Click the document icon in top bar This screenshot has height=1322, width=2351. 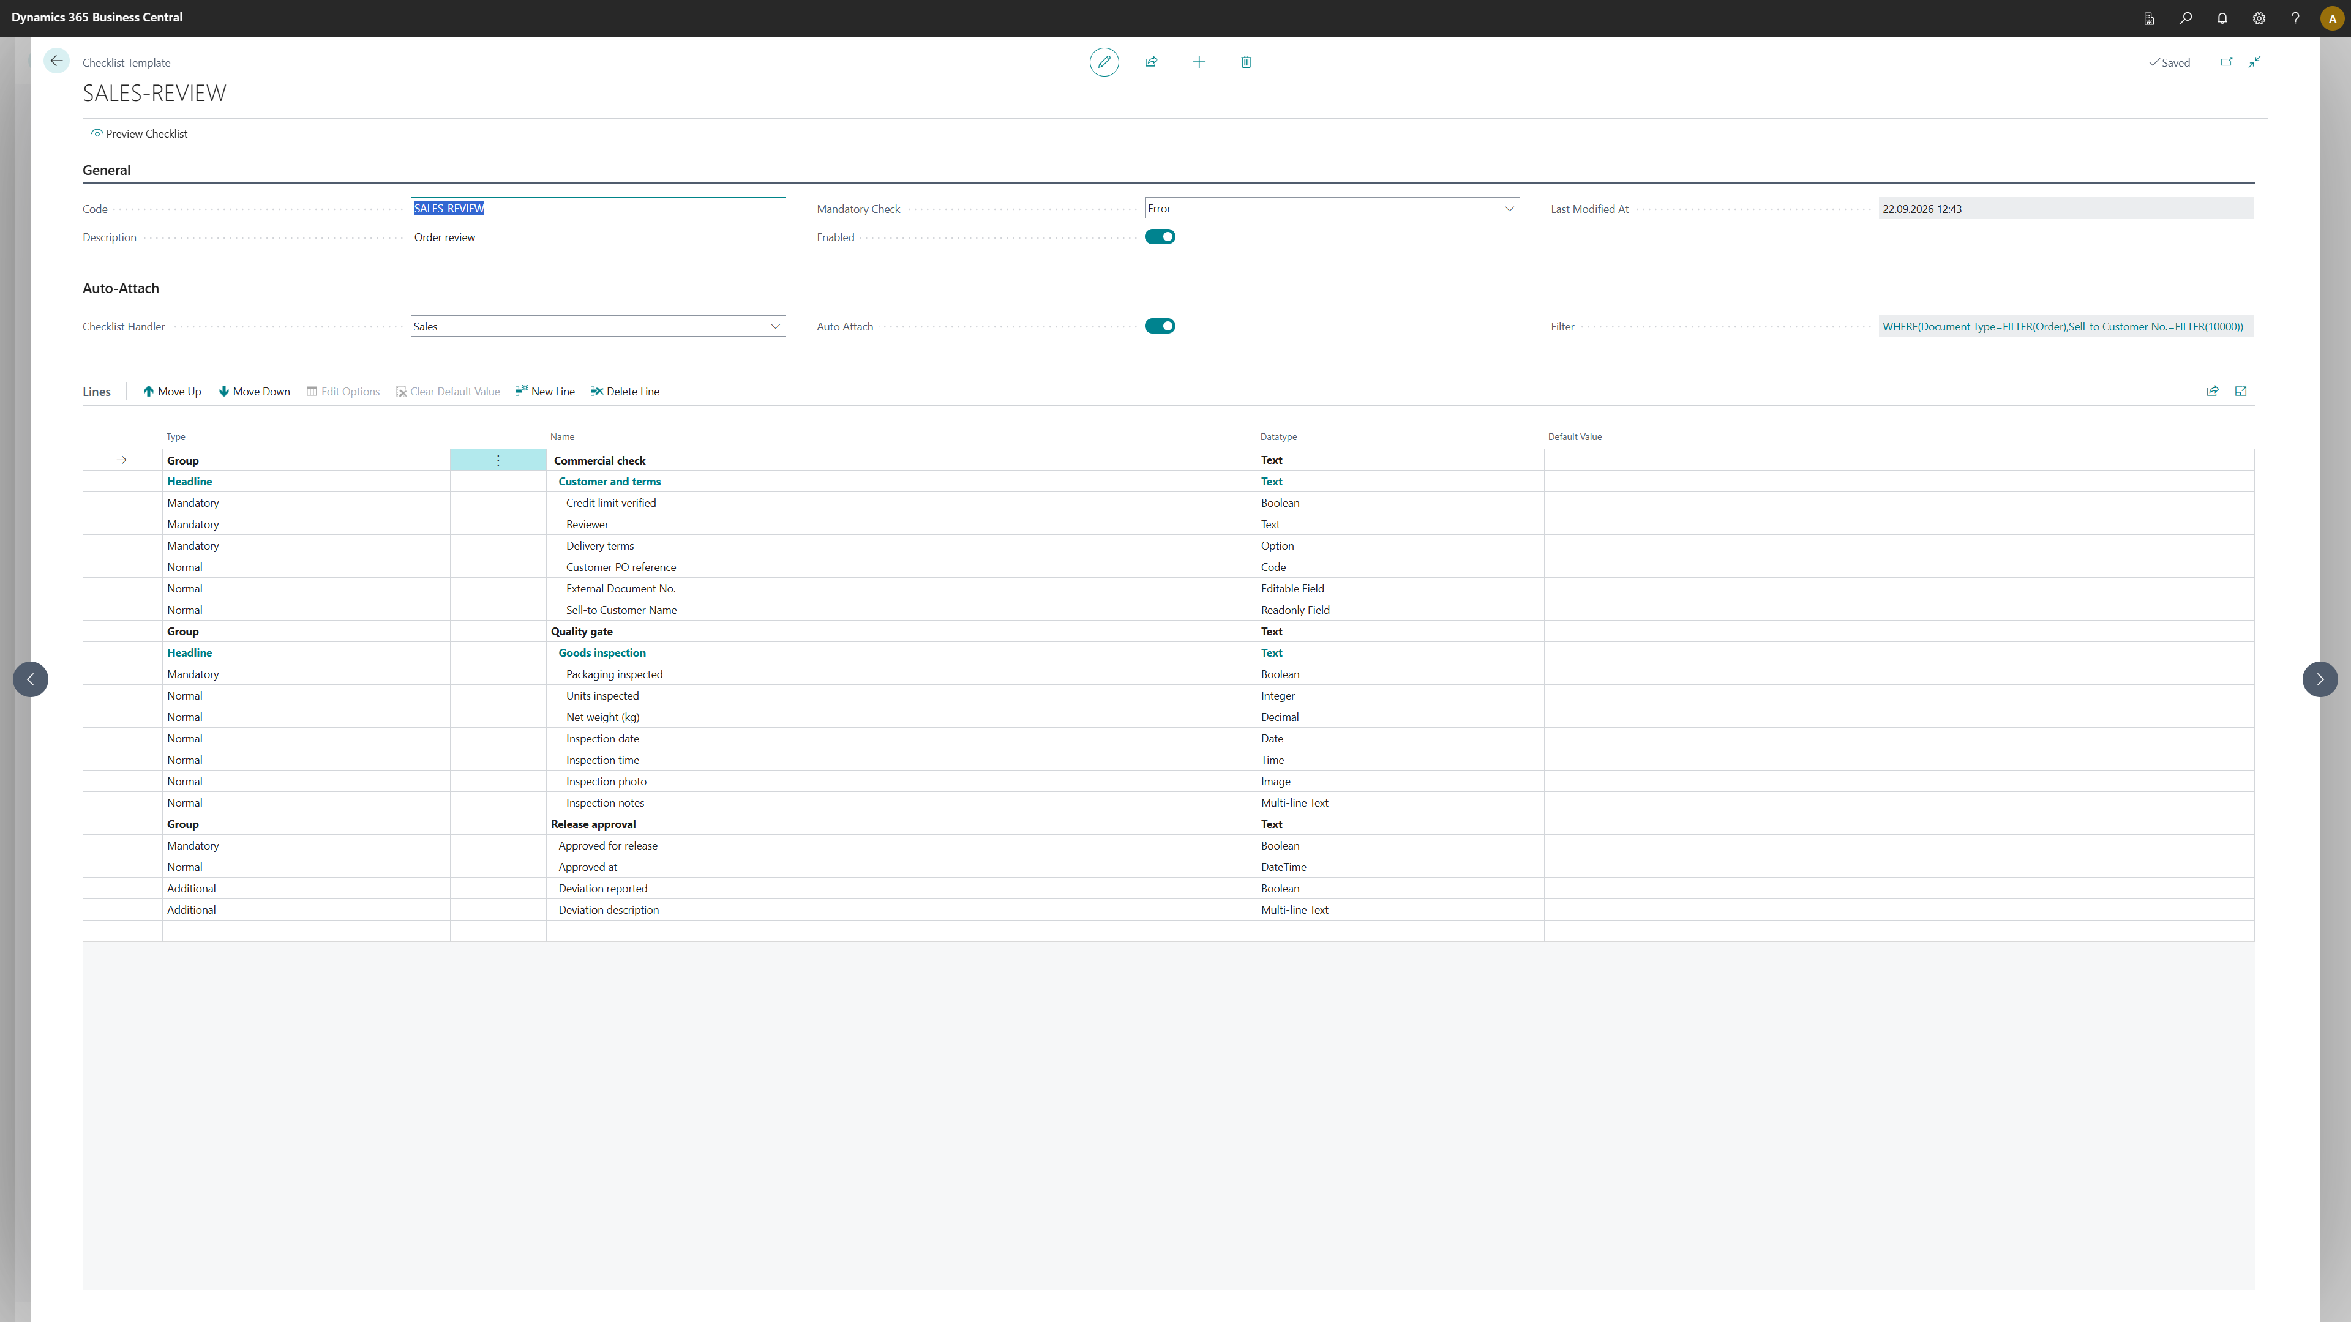coord(2150,18)
